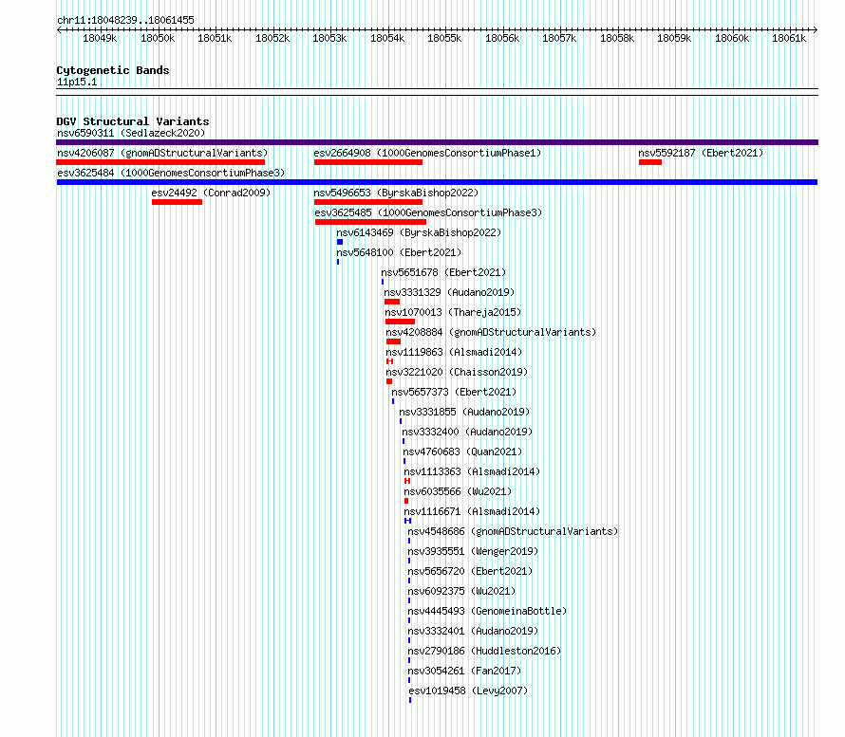845x737 pixels.
Task: Click the red bar under nsv3331329
Action: click(x=392, y=302)
